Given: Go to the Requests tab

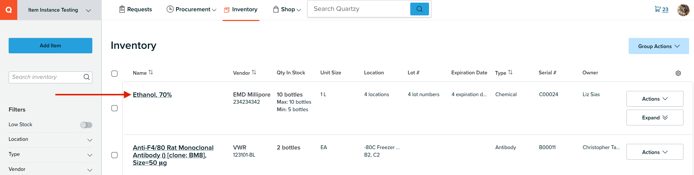Looking at the screenshot, I should (135, 9).
